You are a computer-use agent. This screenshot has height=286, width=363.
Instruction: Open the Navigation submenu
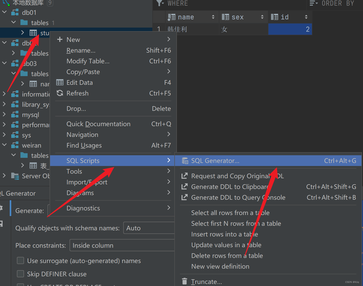tap(114, 135)
